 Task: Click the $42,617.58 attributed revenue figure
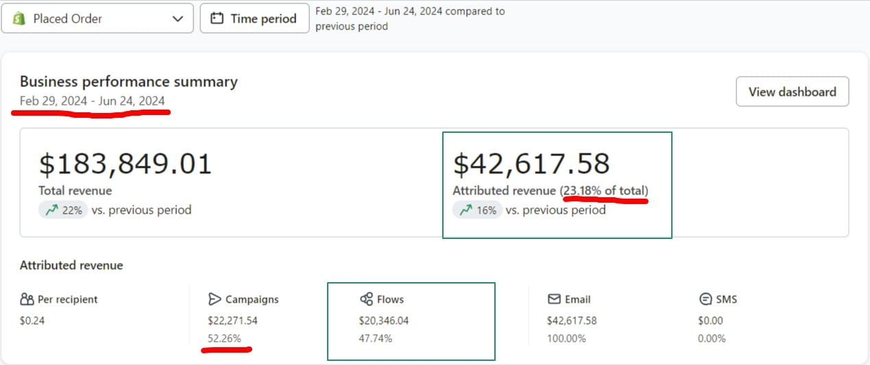pos(531,164)
